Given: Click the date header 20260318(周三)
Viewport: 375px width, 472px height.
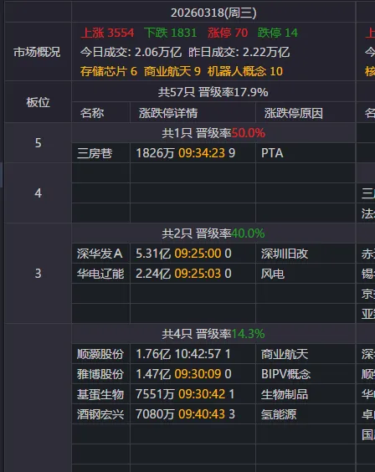Looking at the screenshot, I should click(x=213, y=13).
